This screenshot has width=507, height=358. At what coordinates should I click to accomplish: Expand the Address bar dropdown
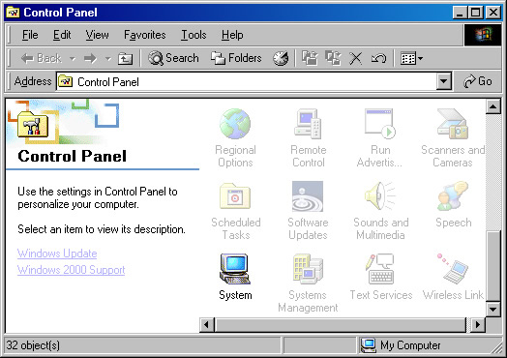[443, 81]
